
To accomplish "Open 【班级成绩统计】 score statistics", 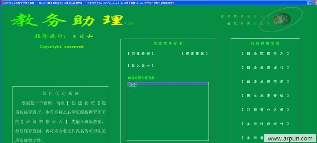I will (265, 68).
